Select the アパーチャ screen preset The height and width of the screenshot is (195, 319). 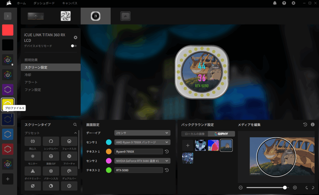(x=69, y=156)
